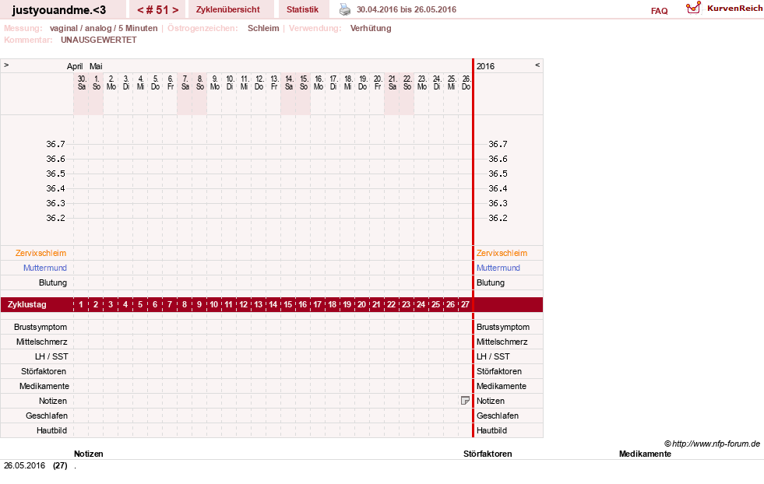
Task: Open the Zyklenübersicht tab
Action: [228, 9]
